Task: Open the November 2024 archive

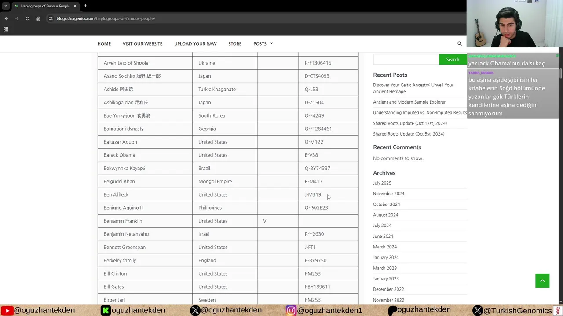Action: [388, 194]
